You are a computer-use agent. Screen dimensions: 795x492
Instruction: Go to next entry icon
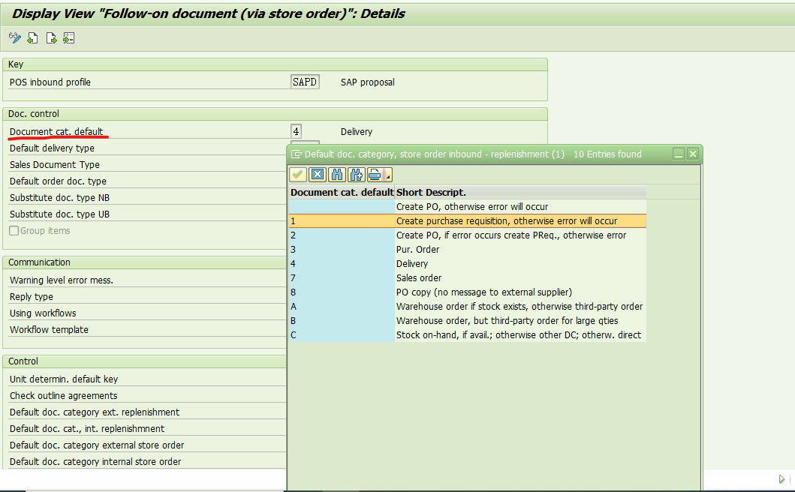51,38
